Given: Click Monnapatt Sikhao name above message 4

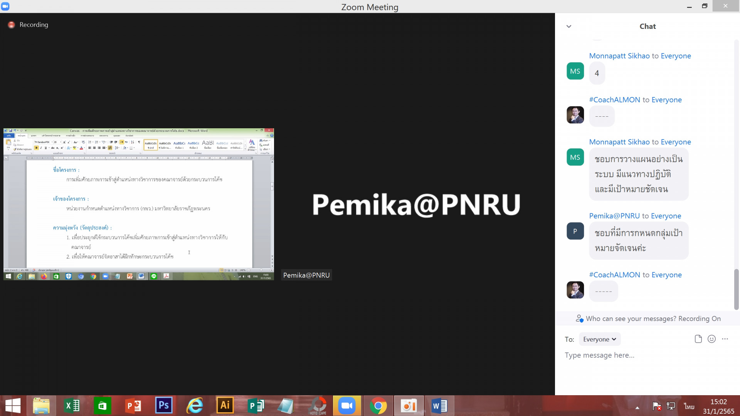Looking at the screenshot, I should click(619, 56).
